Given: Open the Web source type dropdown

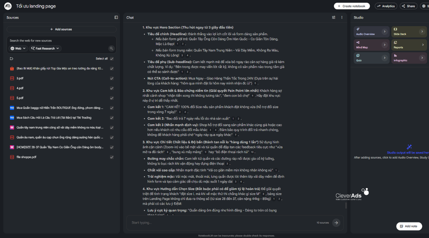Looking at the screenshot, I should pyautogui.click(x=18, y=48).
